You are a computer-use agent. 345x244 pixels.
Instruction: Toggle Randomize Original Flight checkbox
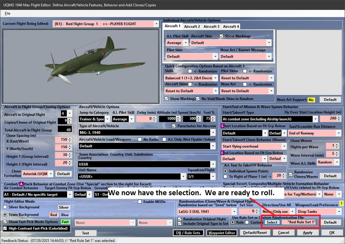(180, 219)
